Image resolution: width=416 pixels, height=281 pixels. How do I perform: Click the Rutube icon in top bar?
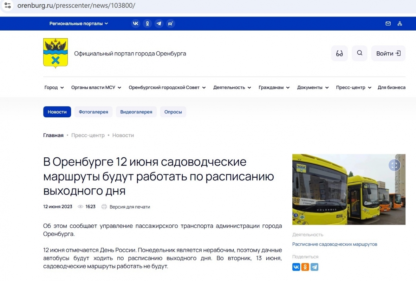point(171,24)
